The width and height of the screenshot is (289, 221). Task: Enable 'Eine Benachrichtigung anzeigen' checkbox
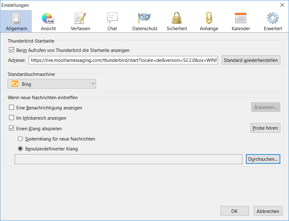pos(12,108)
